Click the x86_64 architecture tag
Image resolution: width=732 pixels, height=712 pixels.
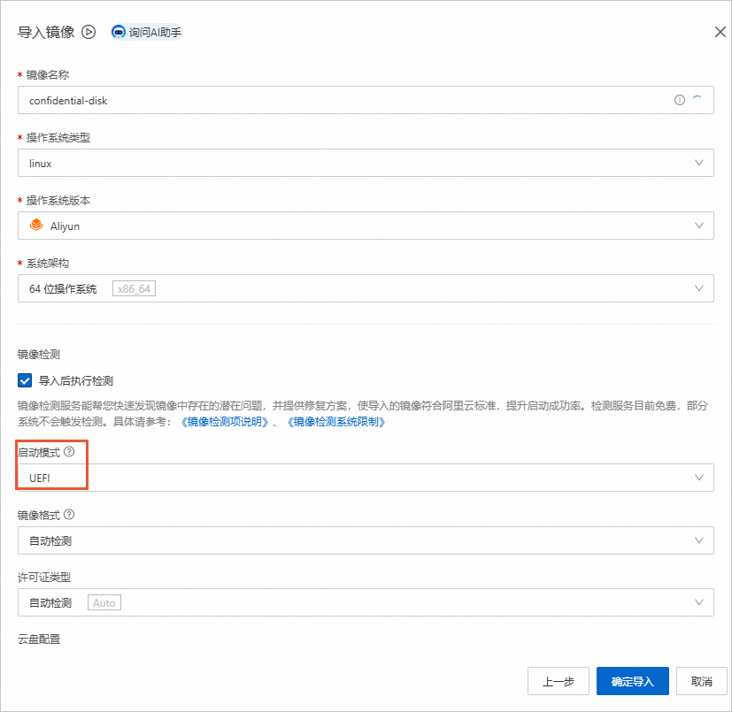click(134, 289)
